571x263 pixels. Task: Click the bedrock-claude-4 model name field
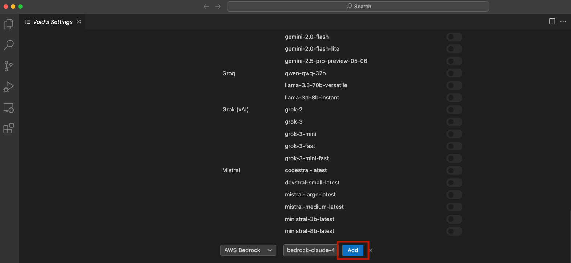point(311,250)
